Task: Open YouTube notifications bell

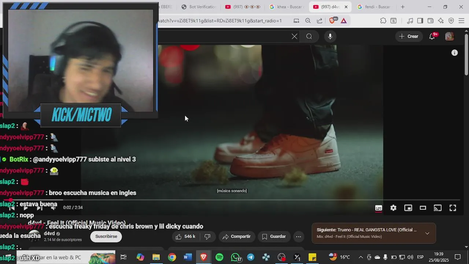Action: pos(432,36)
